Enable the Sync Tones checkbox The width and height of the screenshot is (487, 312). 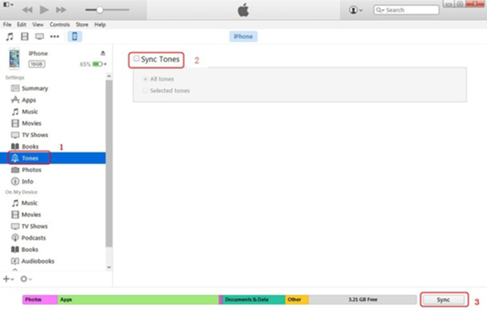tap(136, 58)
